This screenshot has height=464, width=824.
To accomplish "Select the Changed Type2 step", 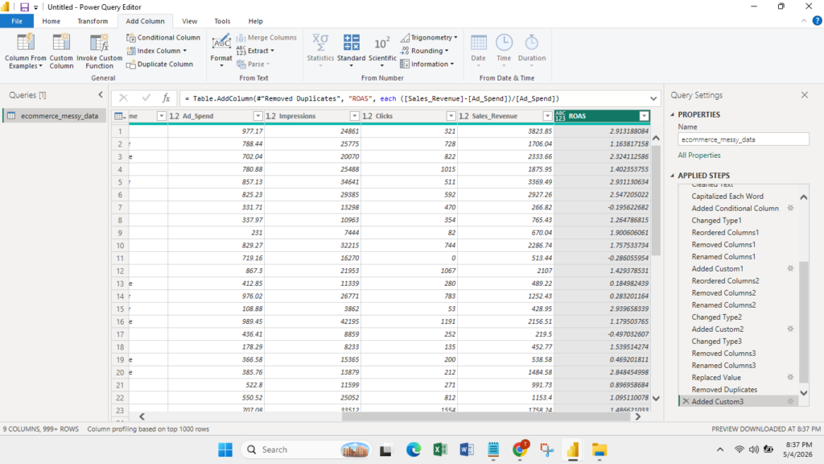I will click(x=717, y=317).
